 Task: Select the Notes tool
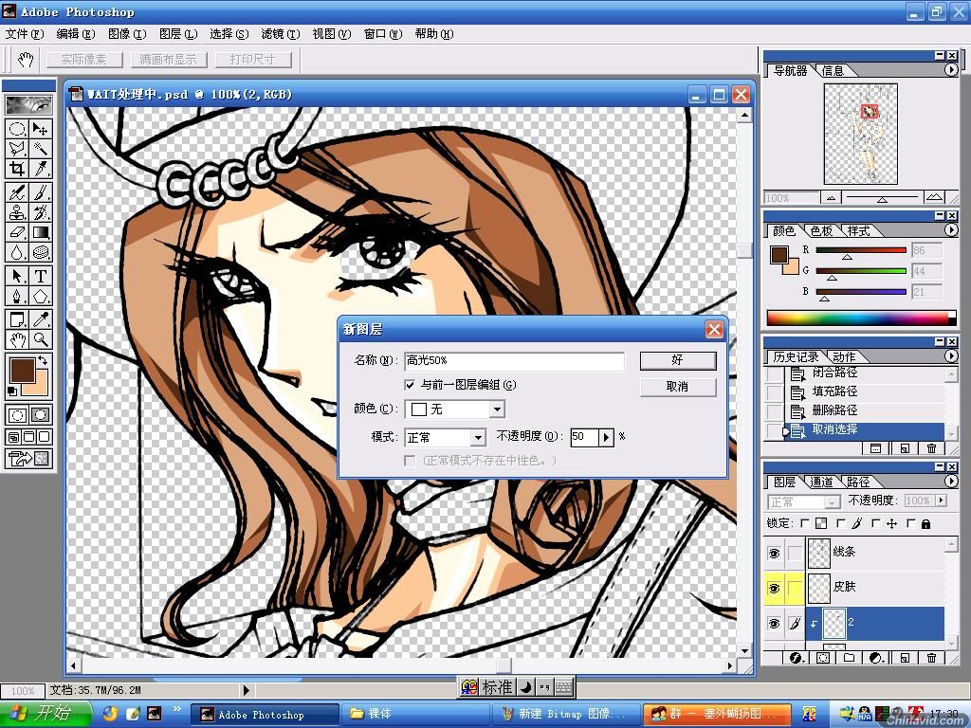(17, 319)
